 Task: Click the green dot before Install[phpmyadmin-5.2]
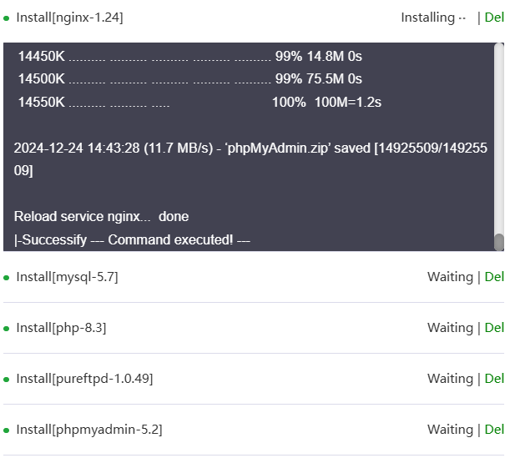7,430
